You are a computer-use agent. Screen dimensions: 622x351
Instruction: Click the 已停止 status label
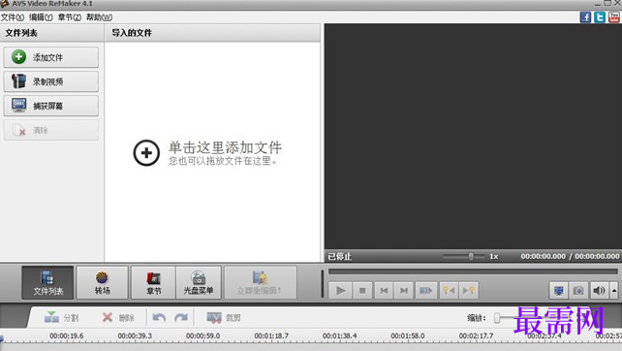point(339,257)
